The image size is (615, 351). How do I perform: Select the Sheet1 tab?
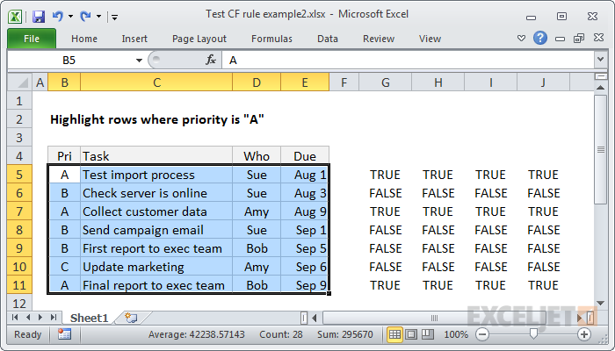click(89, 318)
